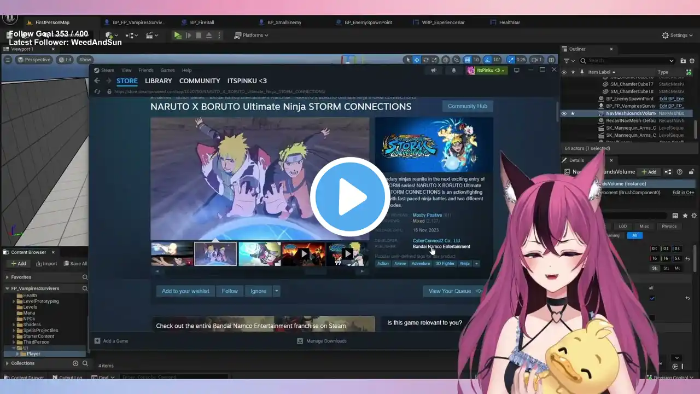Open dropdown arrow next to Ignore

pos(276,291)
